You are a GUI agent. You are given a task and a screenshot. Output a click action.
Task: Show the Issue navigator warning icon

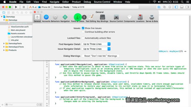point(22,13)
